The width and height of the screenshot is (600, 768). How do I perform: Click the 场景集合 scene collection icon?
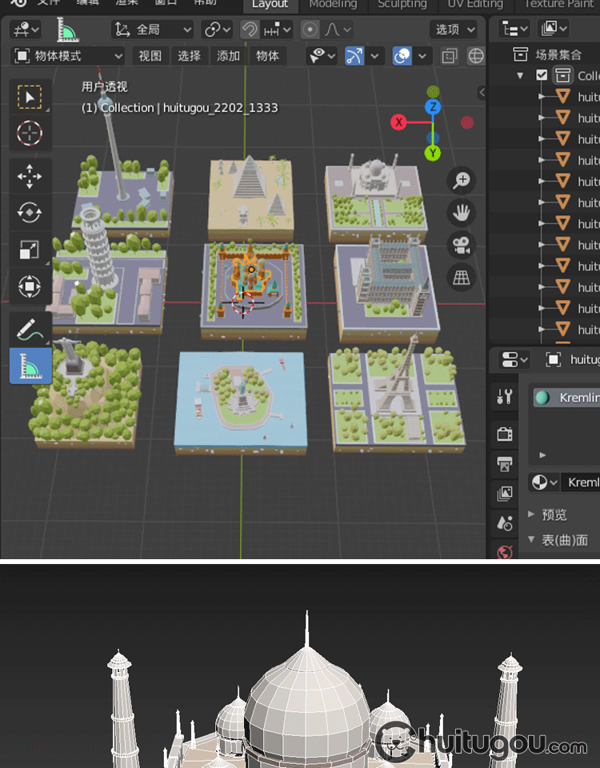520,54
